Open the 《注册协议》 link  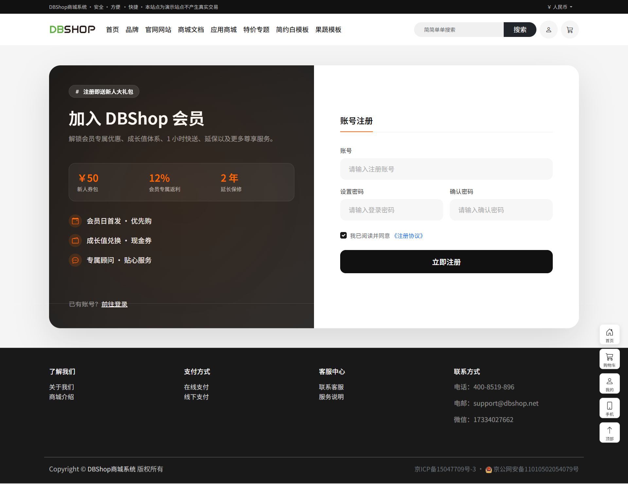(408, 236)
